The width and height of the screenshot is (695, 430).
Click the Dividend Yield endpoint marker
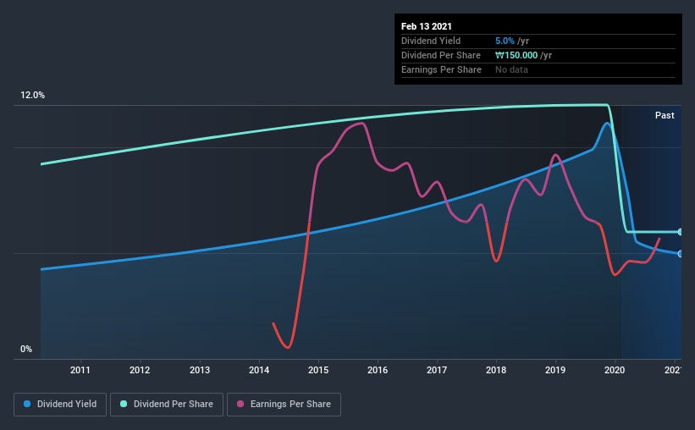coord(680,254)
